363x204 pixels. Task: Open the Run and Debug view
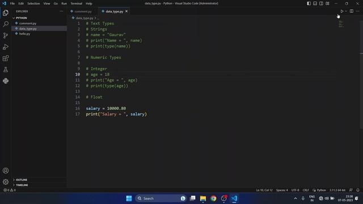pos(6,46)
